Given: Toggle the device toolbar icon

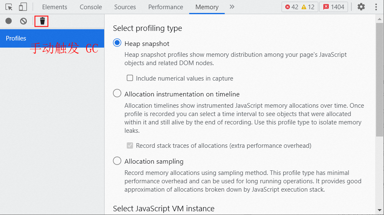Looking at the screenshot, I should tap(23, 7).
